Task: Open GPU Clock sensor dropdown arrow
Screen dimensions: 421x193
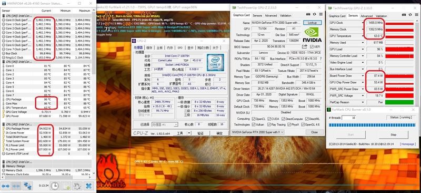Action: [363, 23]
